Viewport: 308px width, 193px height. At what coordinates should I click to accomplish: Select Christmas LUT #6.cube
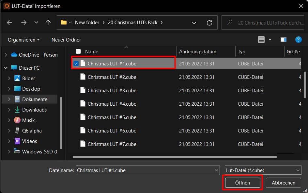112,131
